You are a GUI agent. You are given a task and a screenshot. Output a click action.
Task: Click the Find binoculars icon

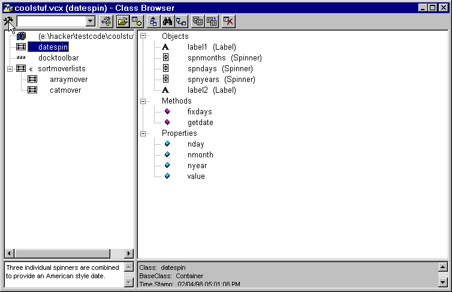[167, 22]
